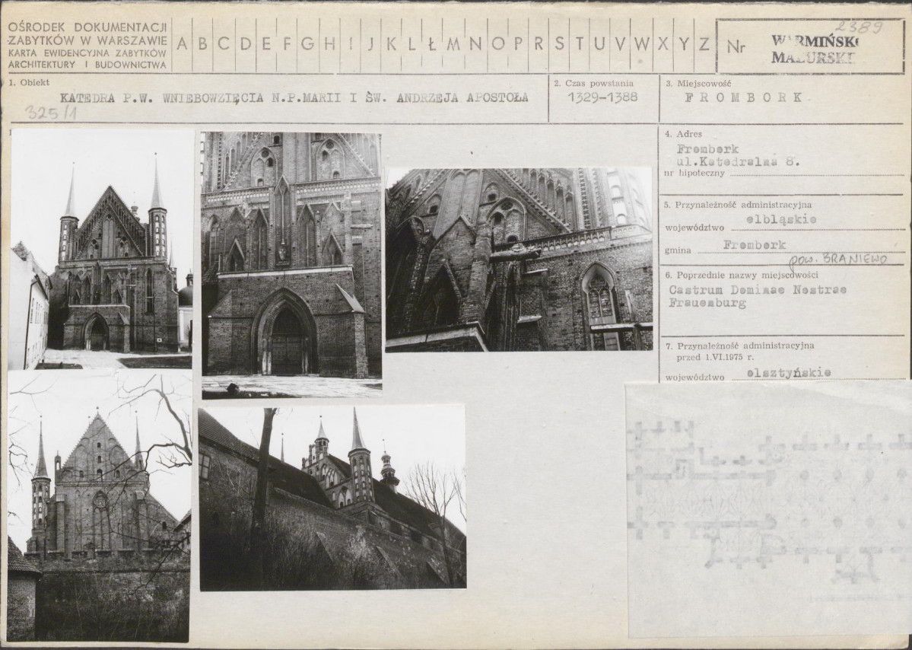Open the close-up photo of the arched portal
This screenshot has height=650, width=912.
[x=291, y=264]
